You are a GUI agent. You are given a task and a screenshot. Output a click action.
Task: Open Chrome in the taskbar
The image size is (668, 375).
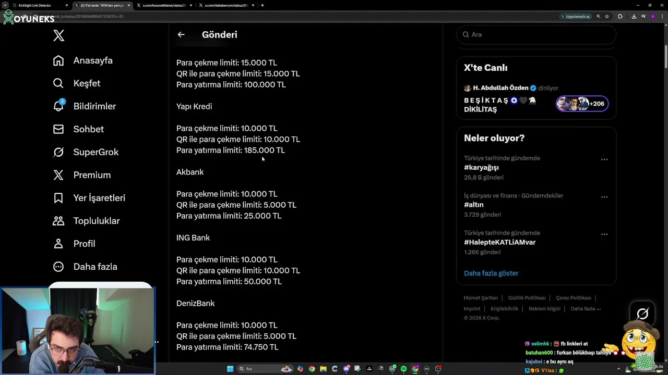point(312,369)
